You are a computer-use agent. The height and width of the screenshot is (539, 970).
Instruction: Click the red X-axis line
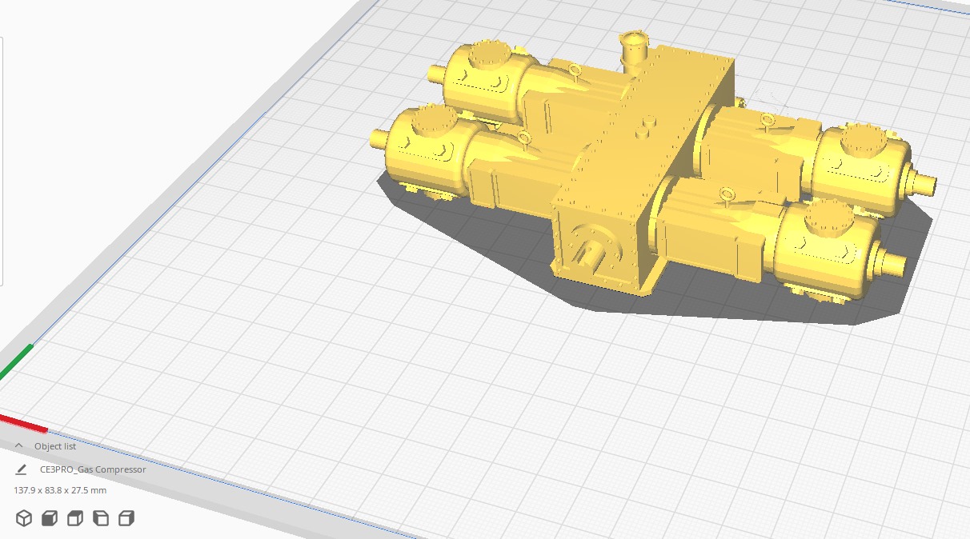tap(22, 423)
